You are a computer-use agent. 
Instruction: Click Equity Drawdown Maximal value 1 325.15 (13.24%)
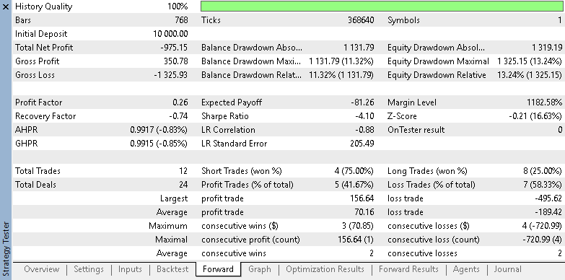tap(530, 61)
